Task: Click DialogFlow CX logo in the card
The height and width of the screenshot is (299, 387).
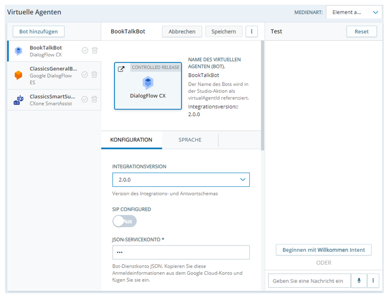Action: coord(148,83)
